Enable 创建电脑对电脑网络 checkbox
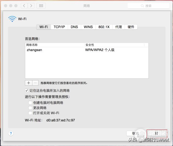 click(x=30, y=103)
